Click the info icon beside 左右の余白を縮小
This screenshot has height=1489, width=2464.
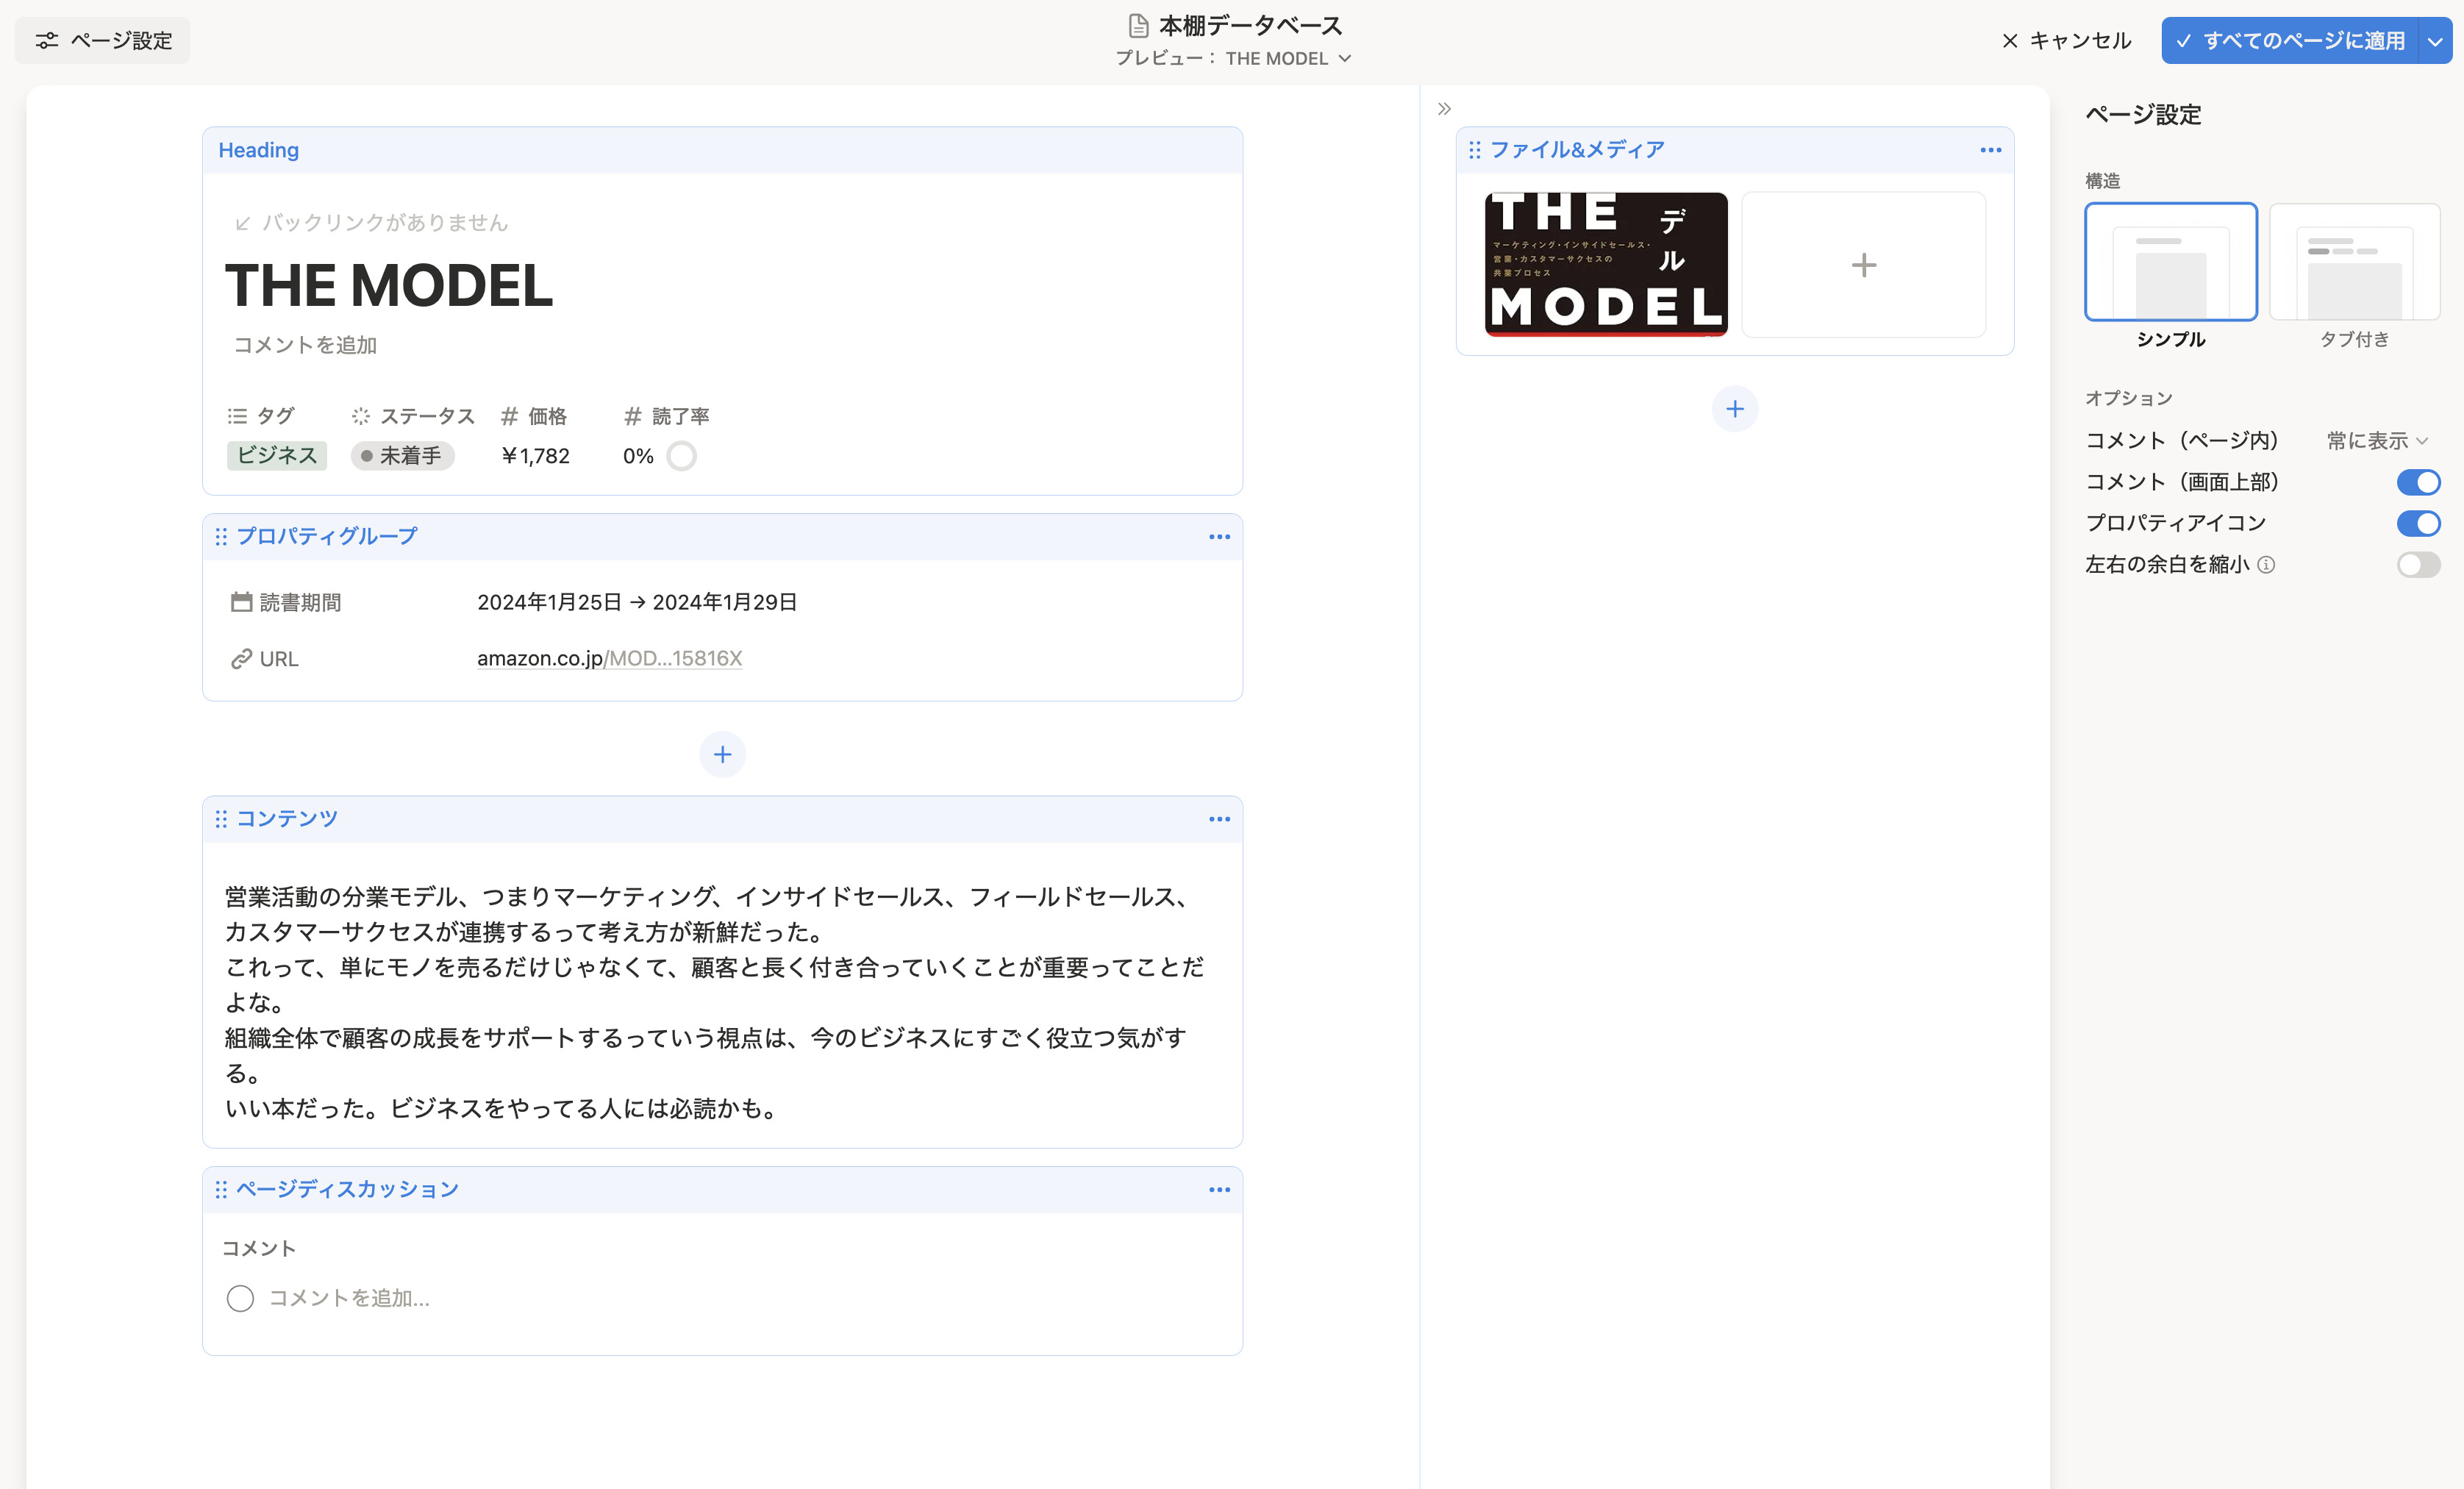(x=2266, y=565)
